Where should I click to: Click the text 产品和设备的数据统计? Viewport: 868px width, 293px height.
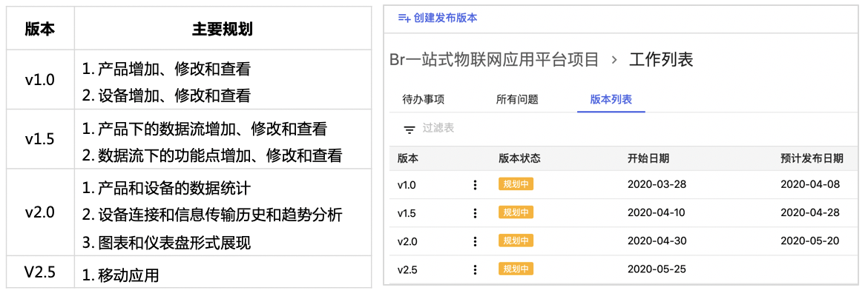(x=174, y=188)
